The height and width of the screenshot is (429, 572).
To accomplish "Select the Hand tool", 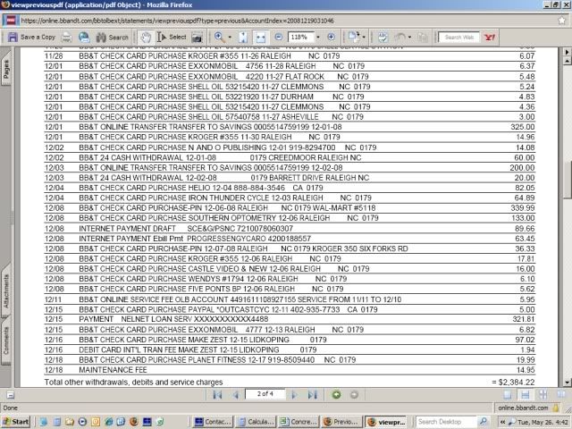I will [x=146, y=38].
